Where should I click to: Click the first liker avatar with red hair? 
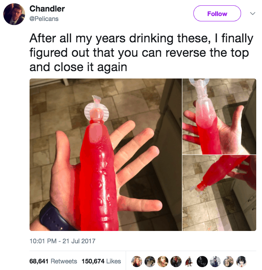(x=137, y=261)
